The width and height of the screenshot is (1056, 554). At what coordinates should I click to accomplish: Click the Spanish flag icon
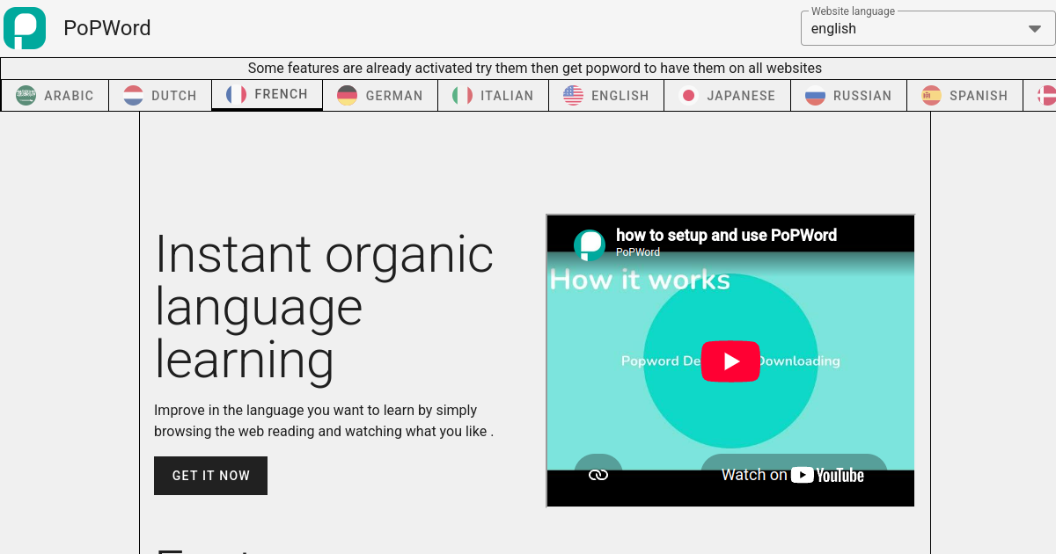coord(932,96)
